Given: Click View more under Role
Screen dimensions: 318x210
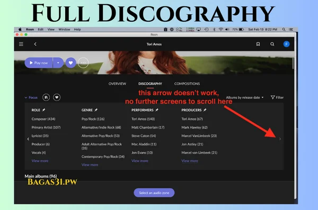Looking at the screenshot, I should click(40, 161).
